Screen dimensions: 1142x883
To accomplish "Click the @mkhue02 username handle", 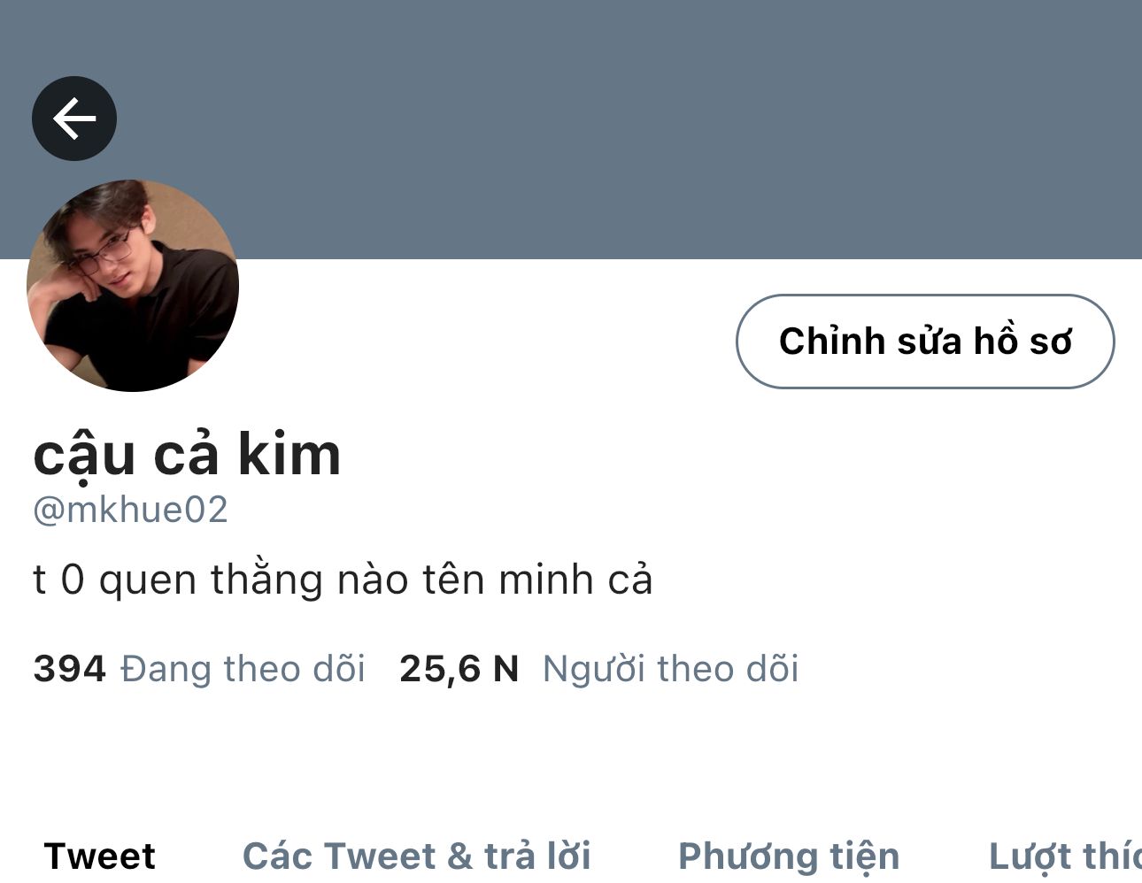I will coord(130,510).
